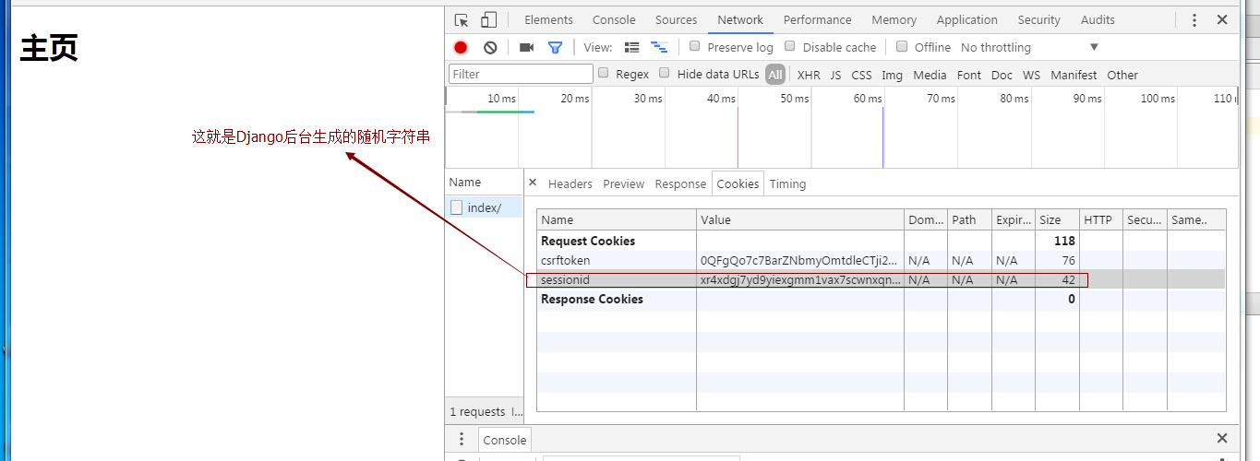Click the Name header of request list
1260x461 pixels.
pos(484,183)
